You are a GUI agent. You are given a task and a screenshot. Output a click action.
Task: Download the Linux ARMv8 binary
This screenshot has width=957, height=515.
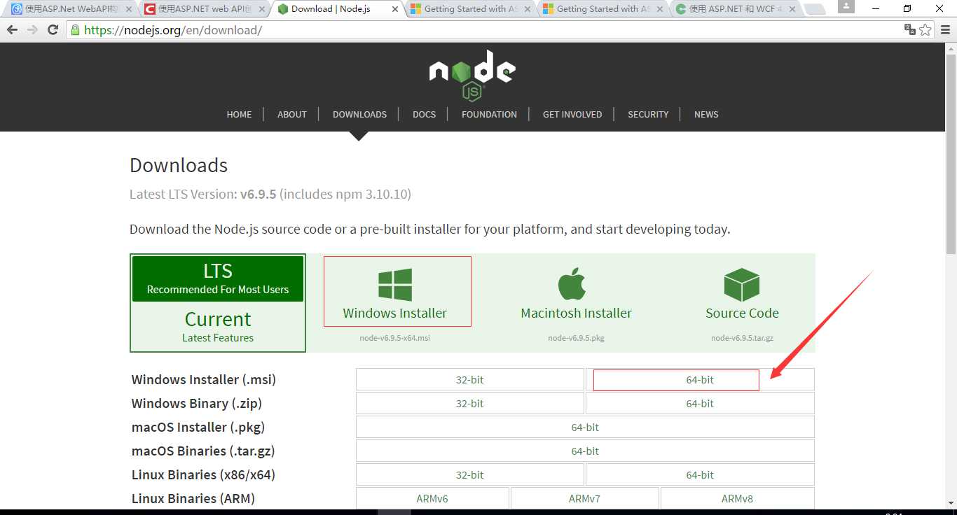pyautogui.click(x=737, y=498)
